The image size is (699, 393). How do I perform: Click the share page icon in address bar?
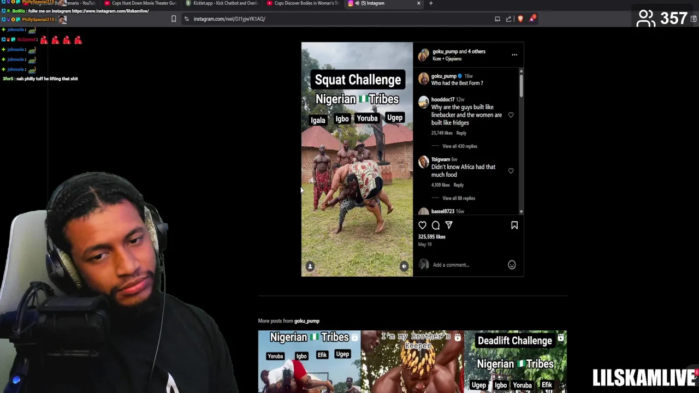pyautogui.click(x=508, y=19)
